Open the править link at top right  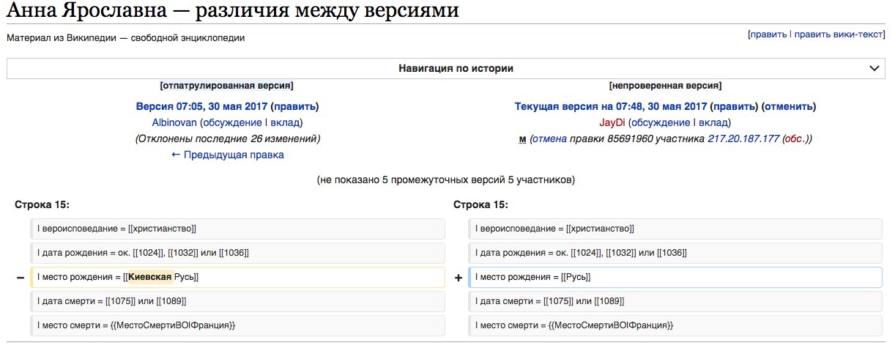click(768, 34)
